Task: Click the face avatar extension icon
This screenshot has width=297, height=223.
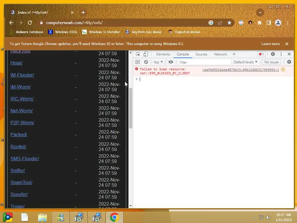Action: pyautogui.click(x=250, y=23)
